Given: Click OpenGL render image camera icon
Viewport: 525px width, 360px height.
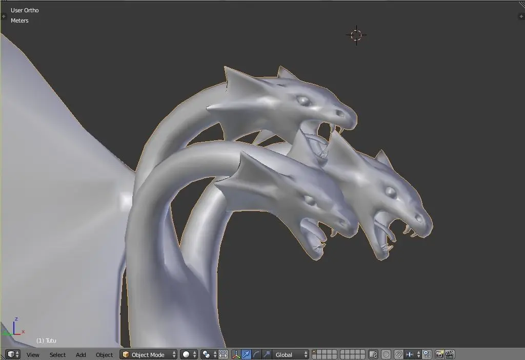Looking at the screenshot, I should coord(440,355).
